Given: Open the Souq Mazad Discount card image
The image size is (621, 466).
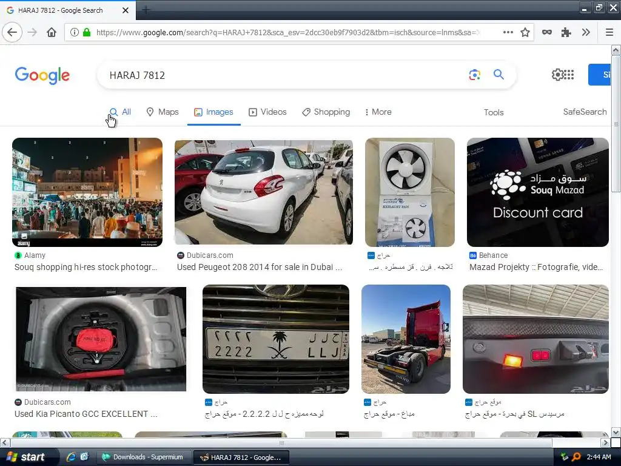Looking at the screenshot, I should [x=538, y=192].
